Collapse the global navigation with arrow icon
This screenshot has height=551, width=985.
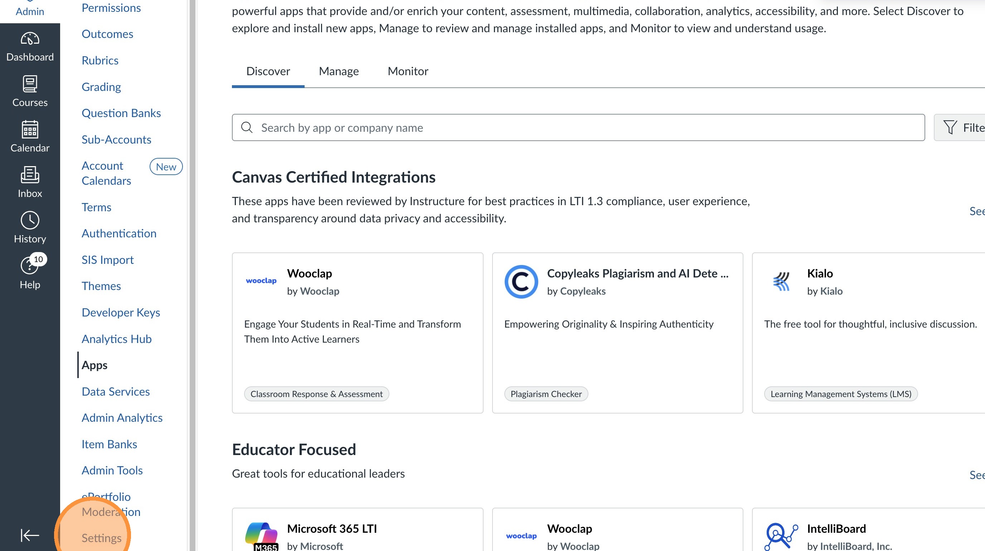tap(30, 535)
